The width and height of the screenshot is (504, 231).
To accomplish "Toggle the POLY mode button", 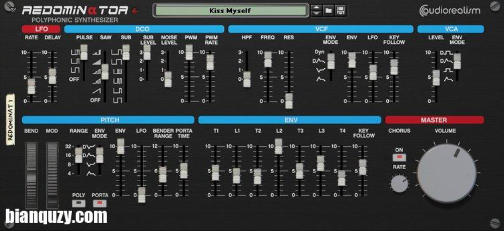I will pos(78,203).
